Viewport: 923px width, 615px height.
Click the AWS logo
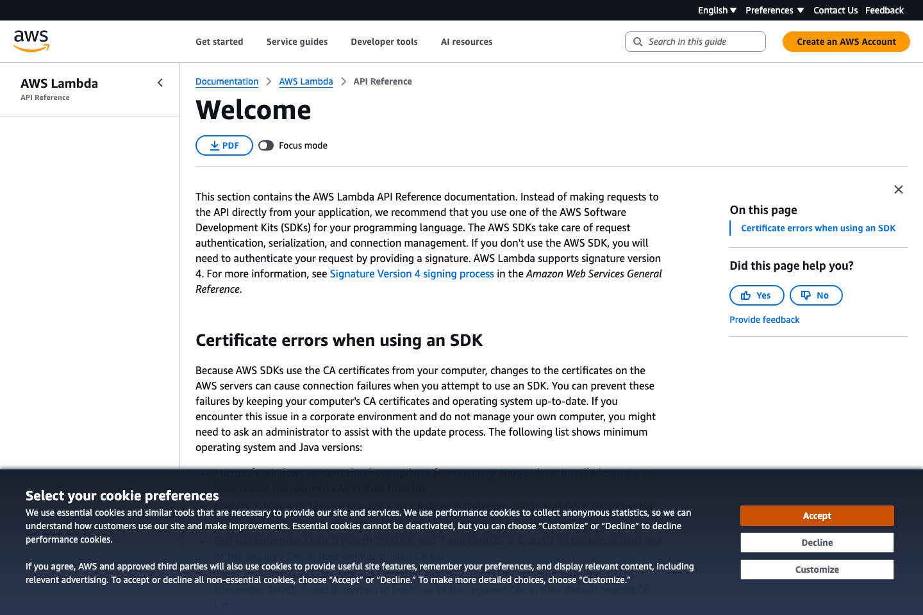coord(30,40)
